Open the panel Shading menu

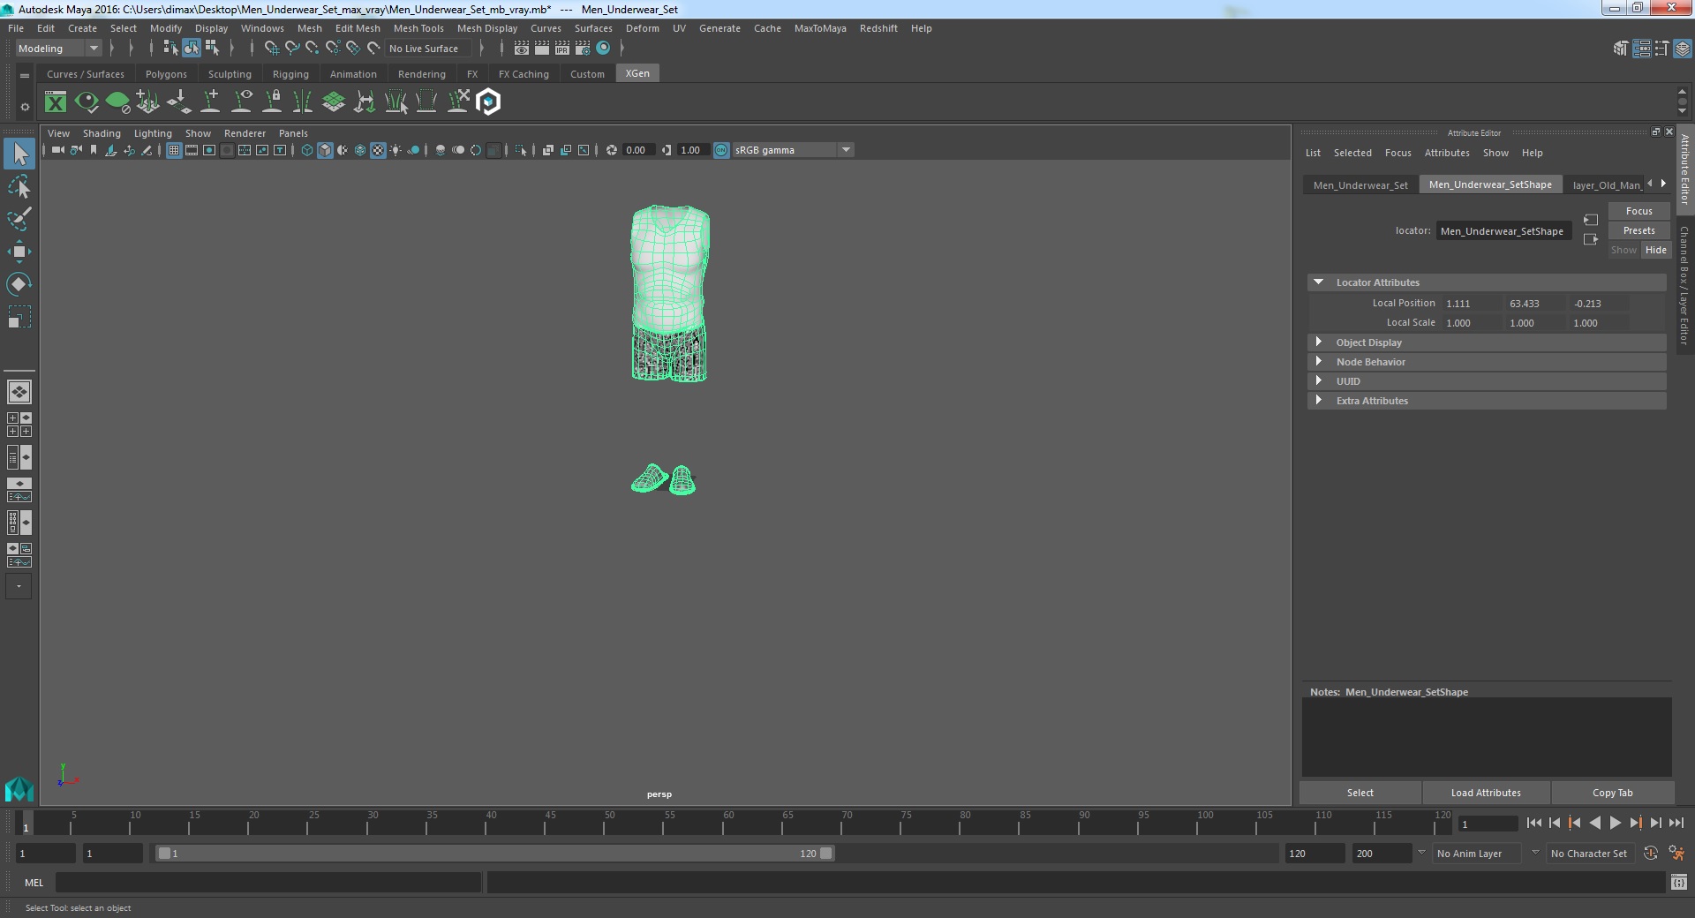102,133
